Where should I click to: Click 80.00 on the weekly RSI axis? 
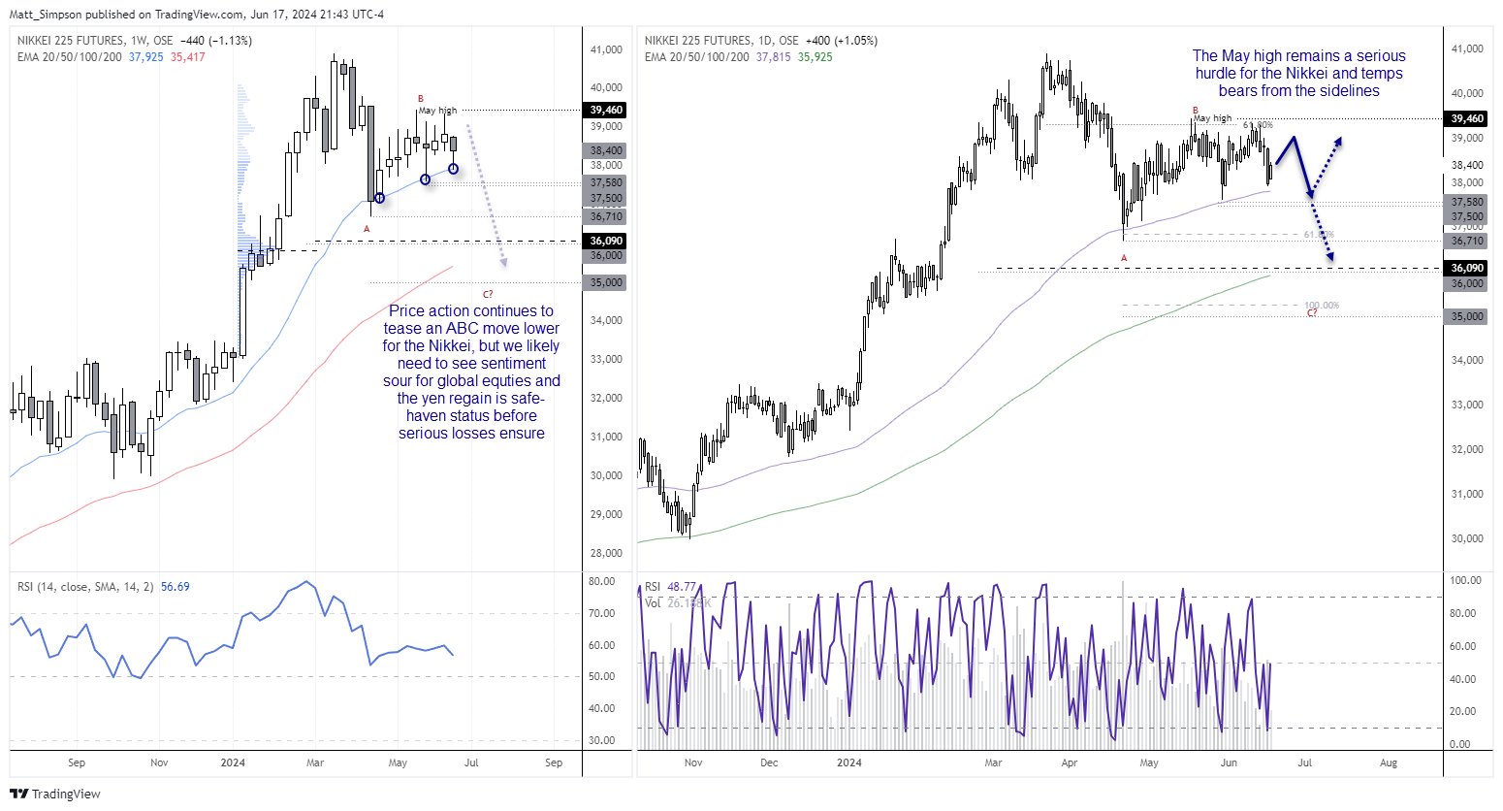point(602,581)
